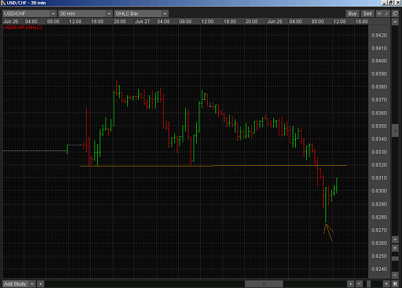
Task: Click the detach chart window icon
Action: [x=395, y=14]
